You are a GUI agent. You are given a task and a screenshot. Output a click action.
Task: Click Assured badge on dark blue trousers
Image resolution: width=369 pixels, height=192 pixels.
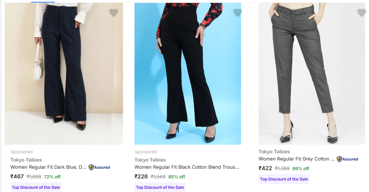click(99, 167)
